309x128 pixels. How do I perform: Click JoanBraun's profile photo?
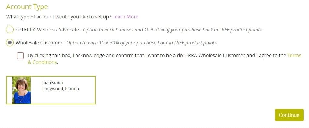[x=22, y=90]
